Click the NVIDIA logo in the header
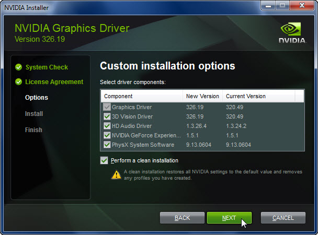This screenshot has width=318, height=235. click(x=292, y=32)
